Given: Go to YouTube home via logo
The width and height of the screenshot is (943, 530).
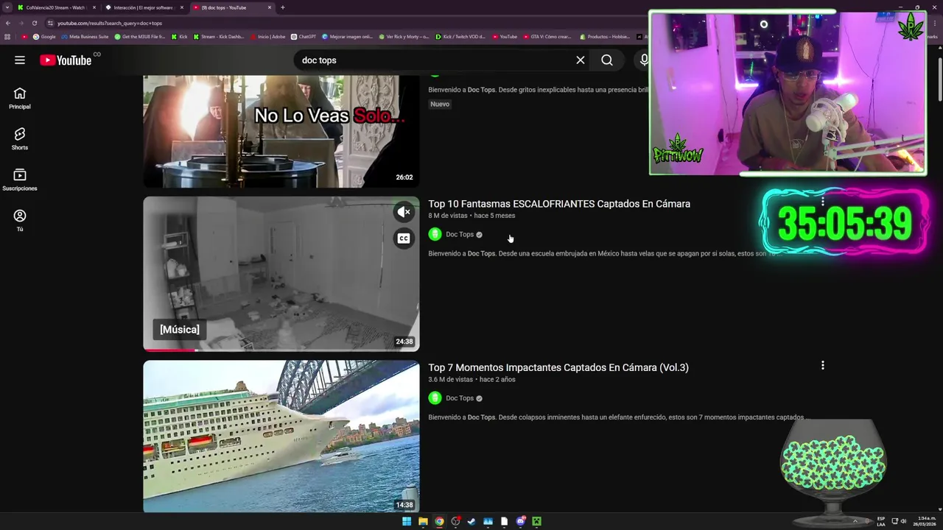Looking at the screenshot, I should pos(66,60).
